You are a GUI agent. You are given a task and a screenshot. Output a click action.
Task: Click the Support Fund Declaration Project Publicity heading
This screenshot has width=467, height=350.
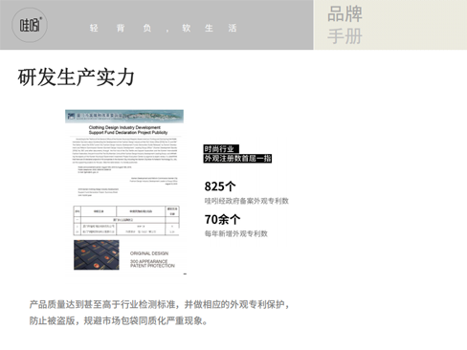click(128, 132)
